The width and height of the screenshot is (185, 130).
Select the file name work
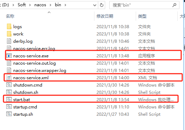tap(18, 34)
